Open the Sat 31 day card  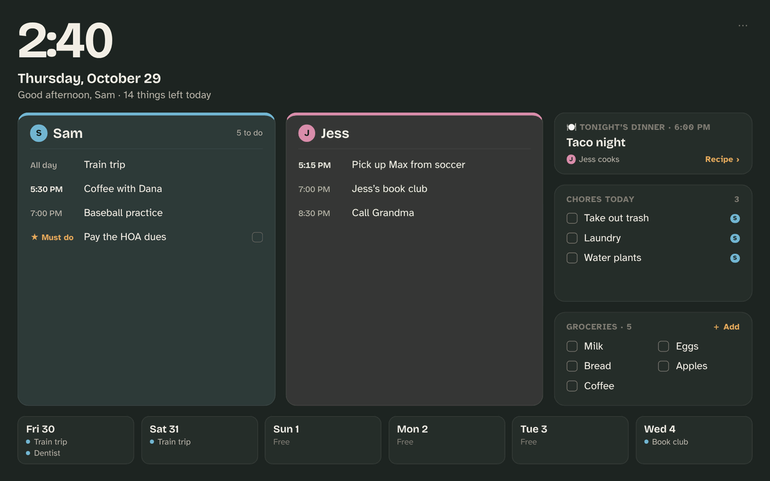(199, 440)
